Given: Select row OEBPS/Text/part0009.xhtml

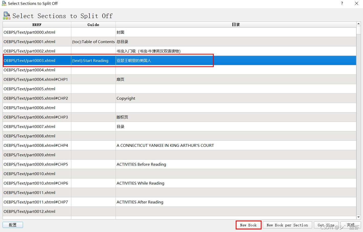Looking at the screenshot, I should (179, 155).
